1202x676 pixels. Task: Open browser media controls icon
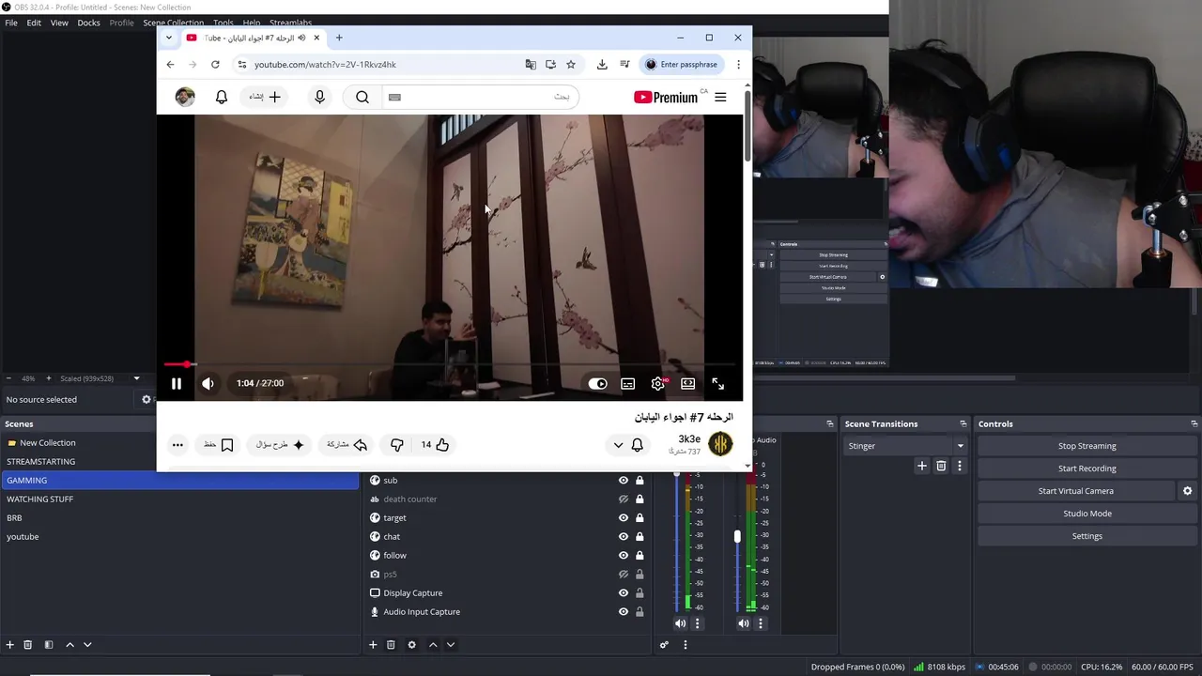coord(624,65)
